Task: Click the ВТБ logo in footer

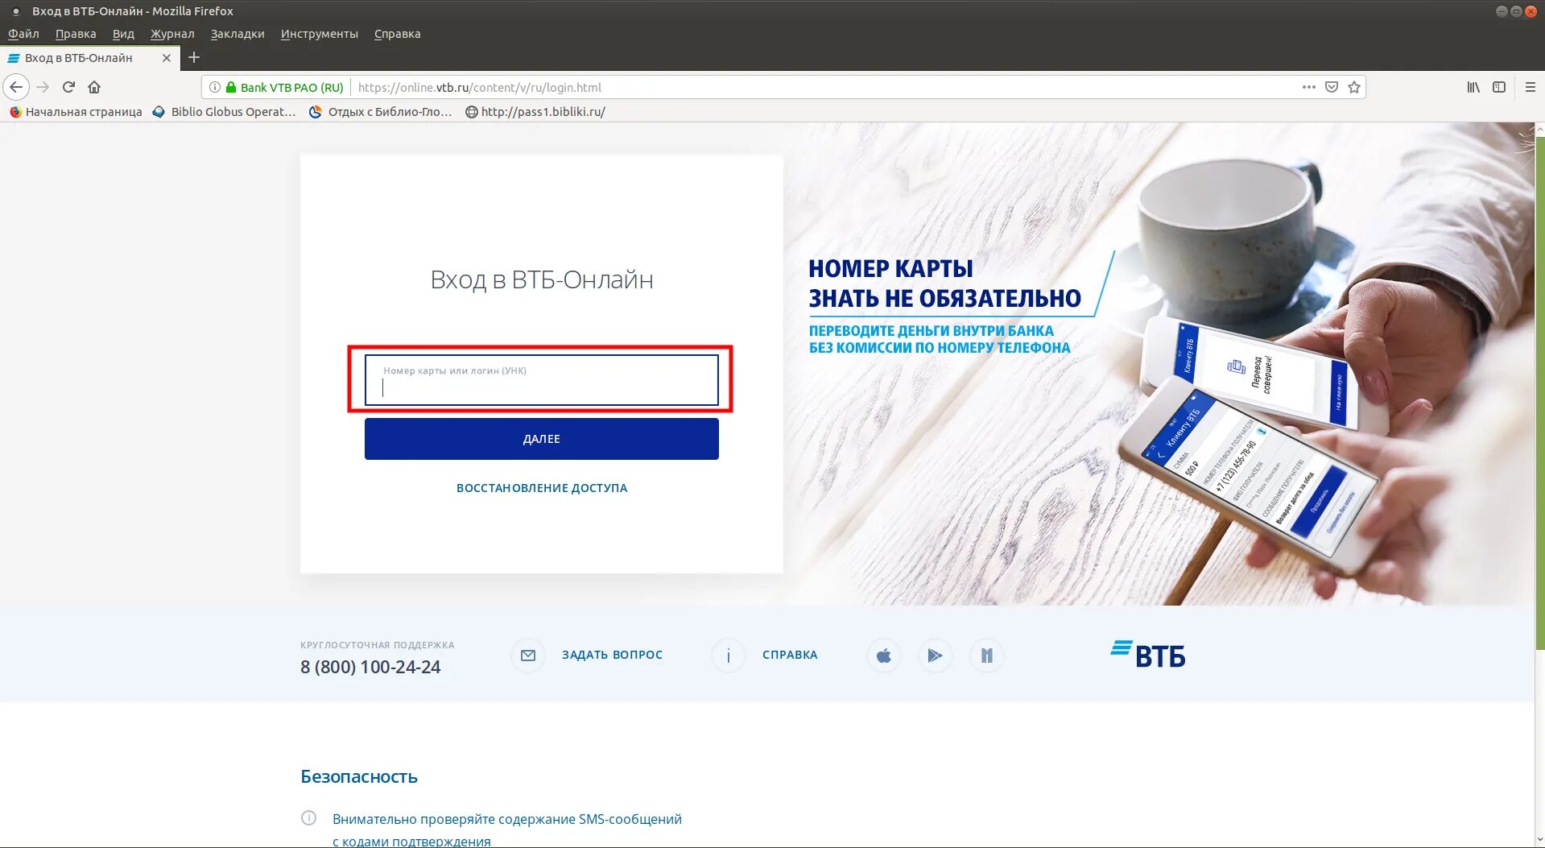Action: coord(1148,654)
